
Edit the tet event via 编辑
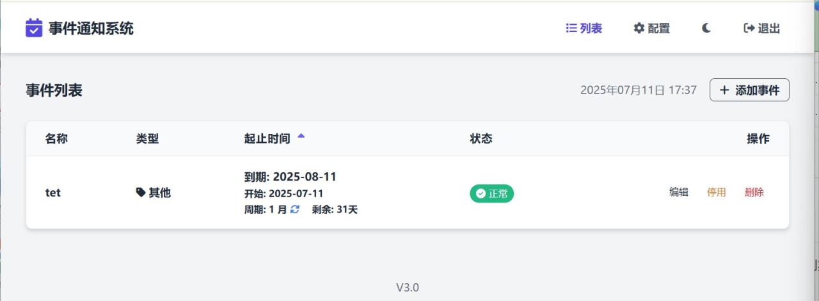coord(679,192)
